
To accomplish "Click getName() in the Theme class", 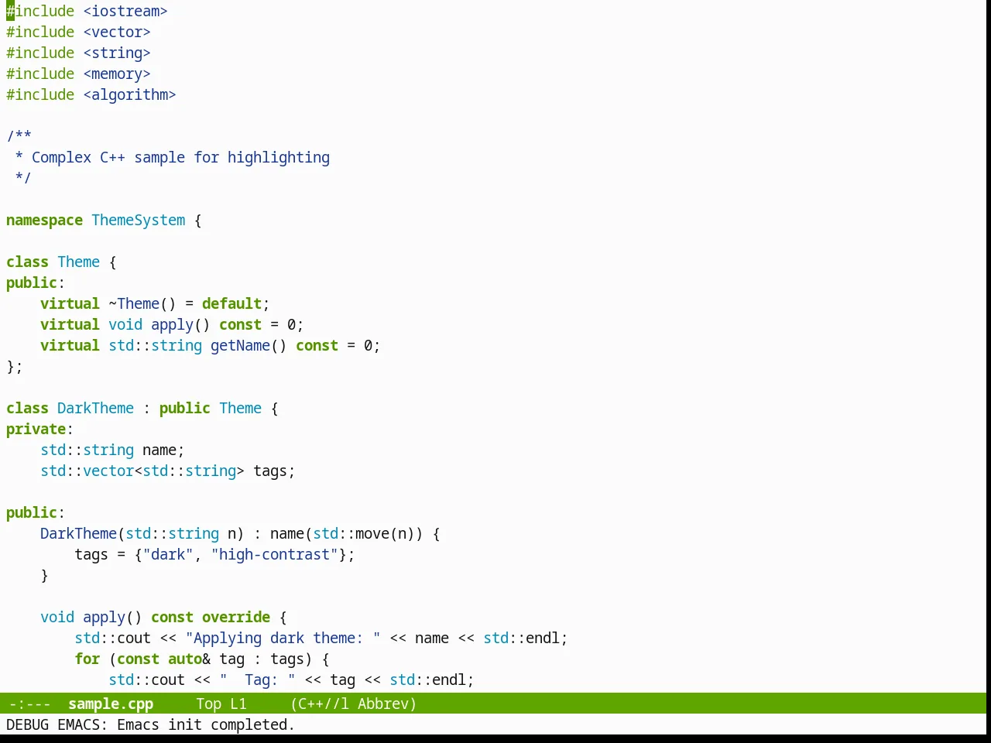I will point(249,345).
